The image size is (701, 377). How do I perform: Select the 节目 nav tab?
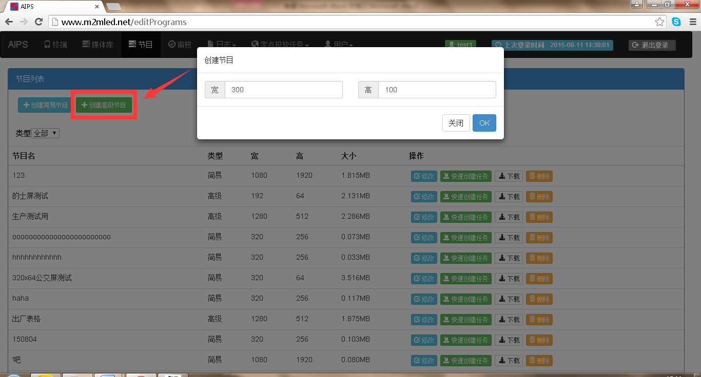pos(141,45)
